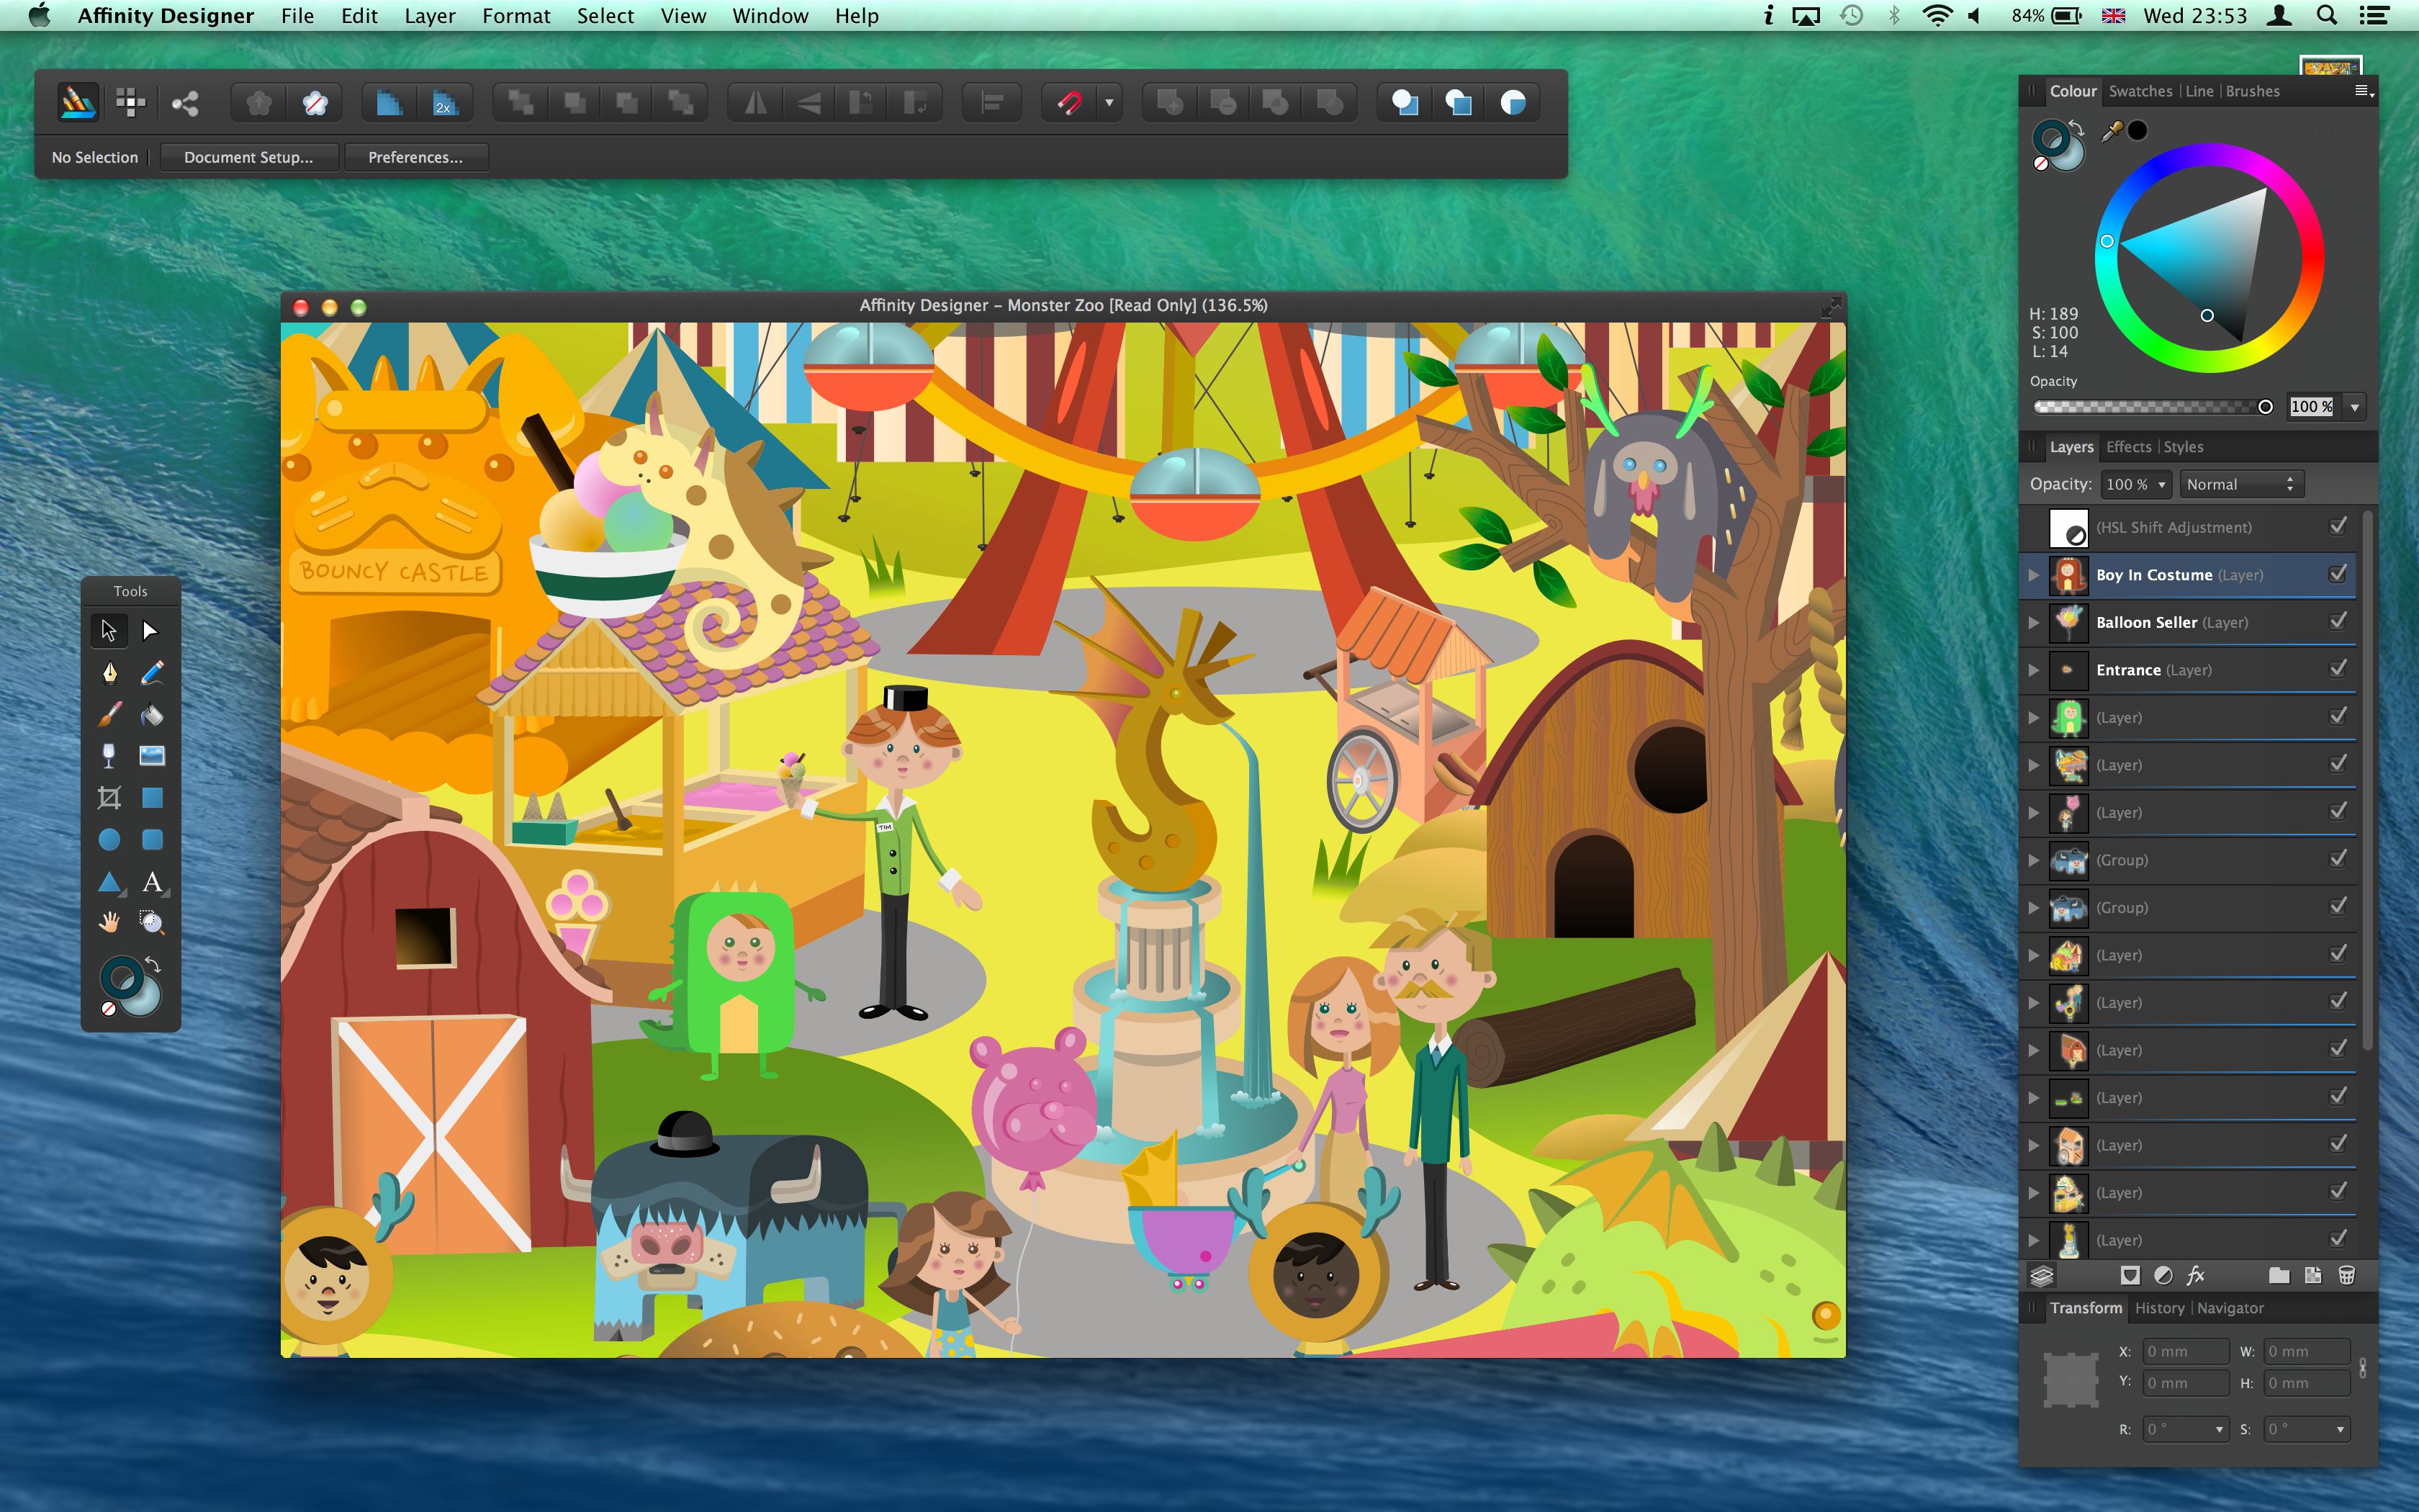Screen dimensions: 2419x1512
Task: Click the snapping magnet icon
Action: point(1070,102)
